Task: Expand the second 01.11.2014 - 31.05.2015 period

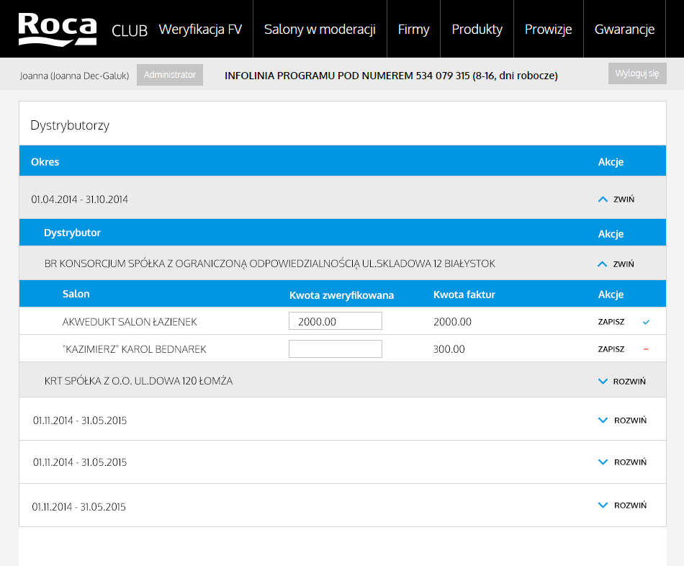Action: tap(622, 462)
